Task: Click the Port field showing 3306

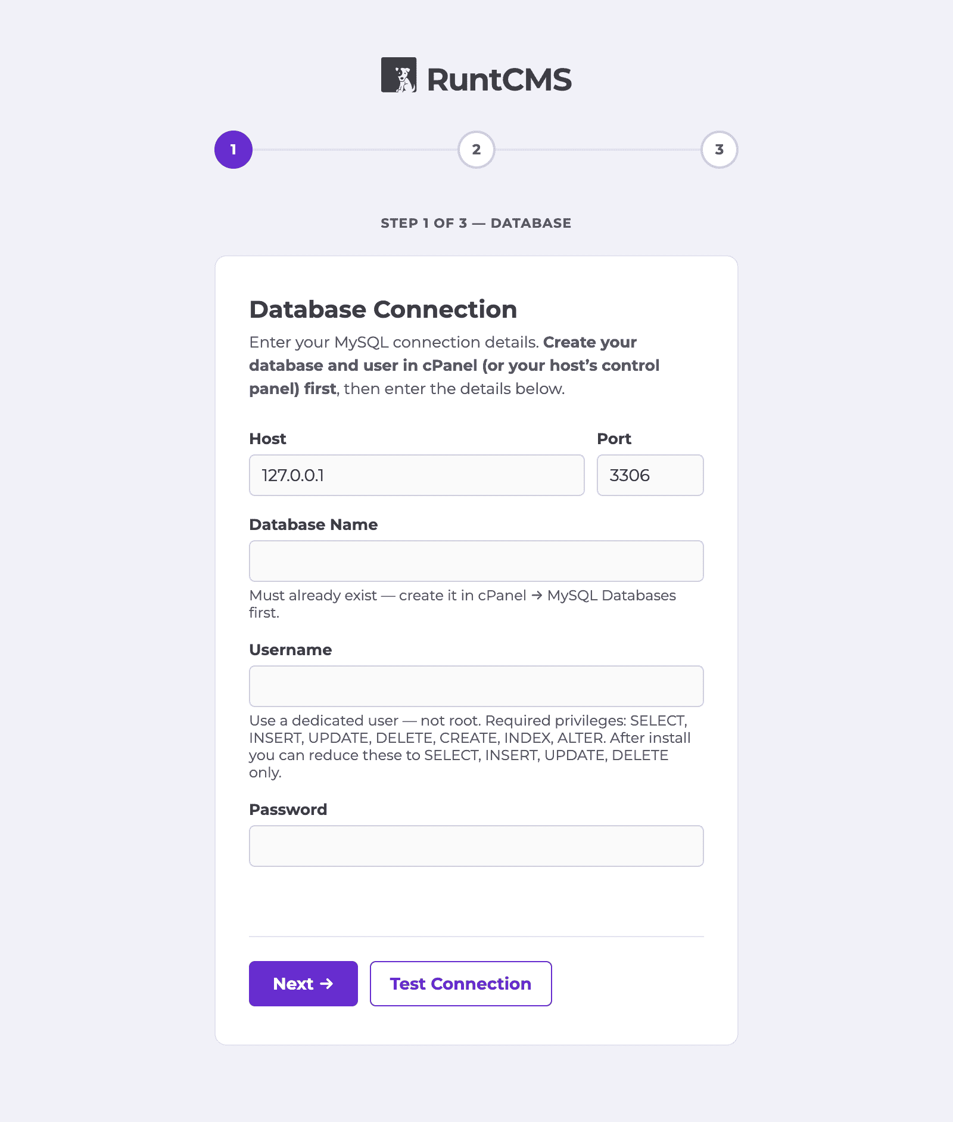Action: pos(649,475)
